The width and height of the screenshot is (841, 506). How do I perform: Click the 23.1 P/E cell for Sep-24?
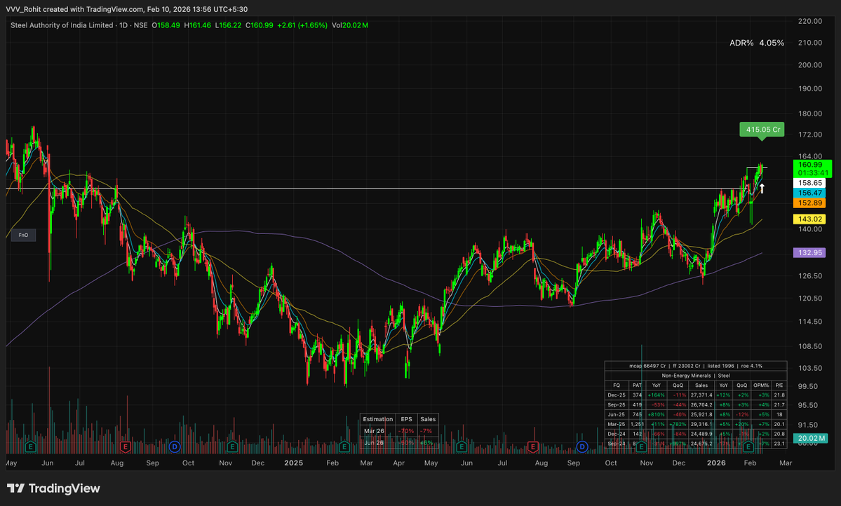tap(779, 444)
